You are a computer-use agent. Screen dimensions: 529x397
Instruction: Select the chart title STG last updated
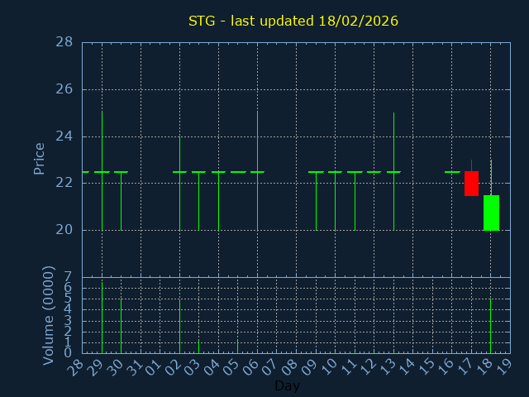coord(293,21)
